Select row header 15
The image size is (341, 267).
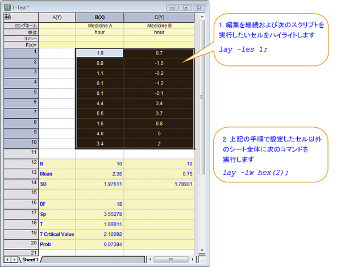21,194
